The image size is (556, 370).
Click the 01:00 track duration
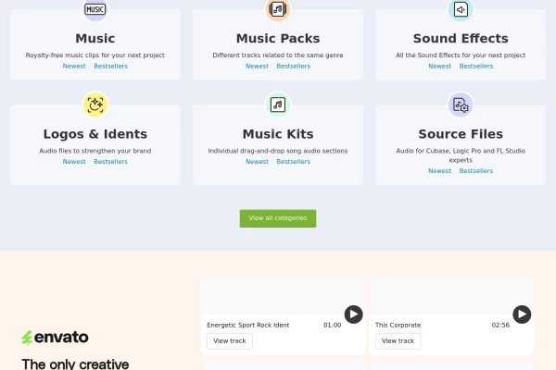332,325
